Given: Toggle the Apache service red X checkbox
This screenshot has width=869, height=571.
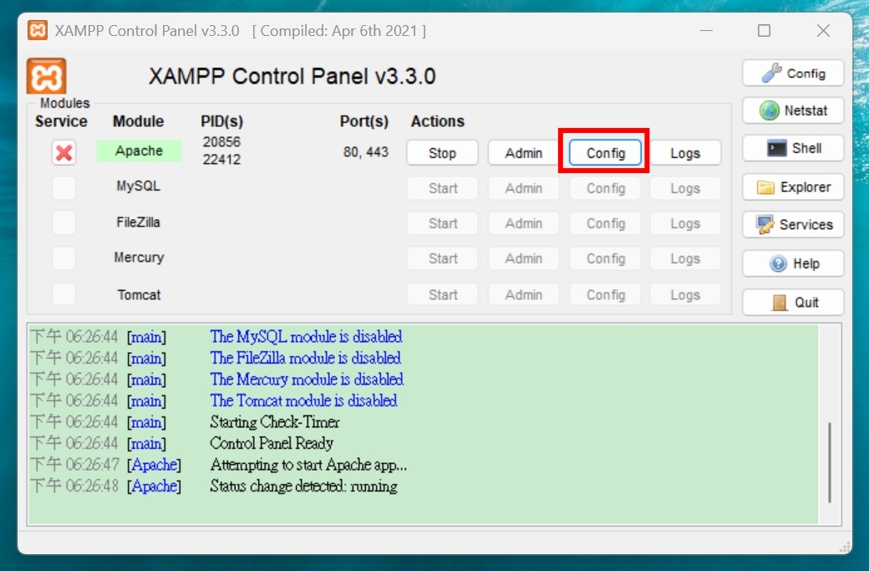Looking at the screenshot, I should [x=64, y=152].
